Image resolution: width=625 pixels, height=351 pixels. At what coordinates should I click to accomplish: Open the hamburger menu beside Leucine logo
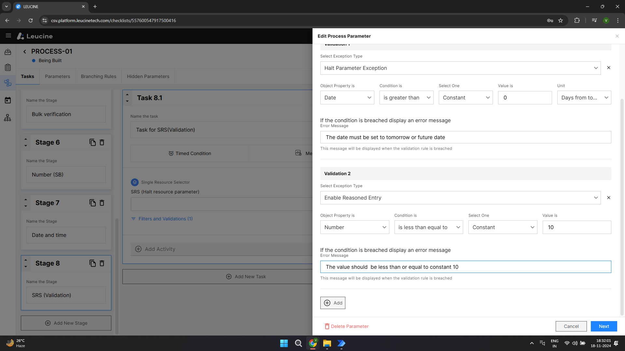pyautogui.click(x=8, y=36)
